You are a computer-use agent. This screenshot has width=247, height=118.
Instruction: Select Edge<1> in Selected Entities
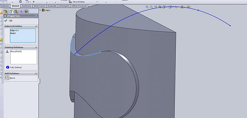click(x=15, y=30)
